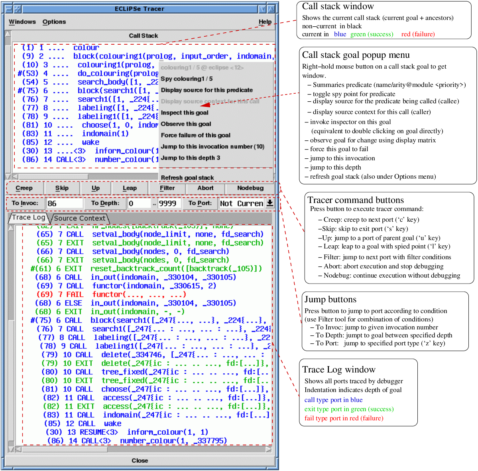
Task: Click the Nodebug button
Action: pos(250,188)
